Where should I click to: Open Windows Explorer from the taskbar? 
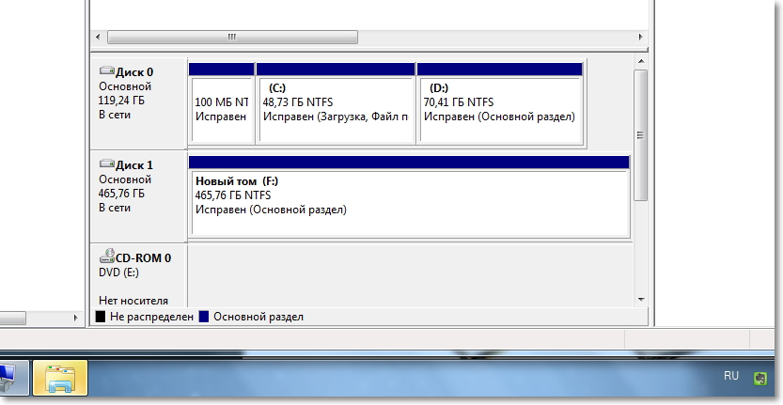(60, 380)
